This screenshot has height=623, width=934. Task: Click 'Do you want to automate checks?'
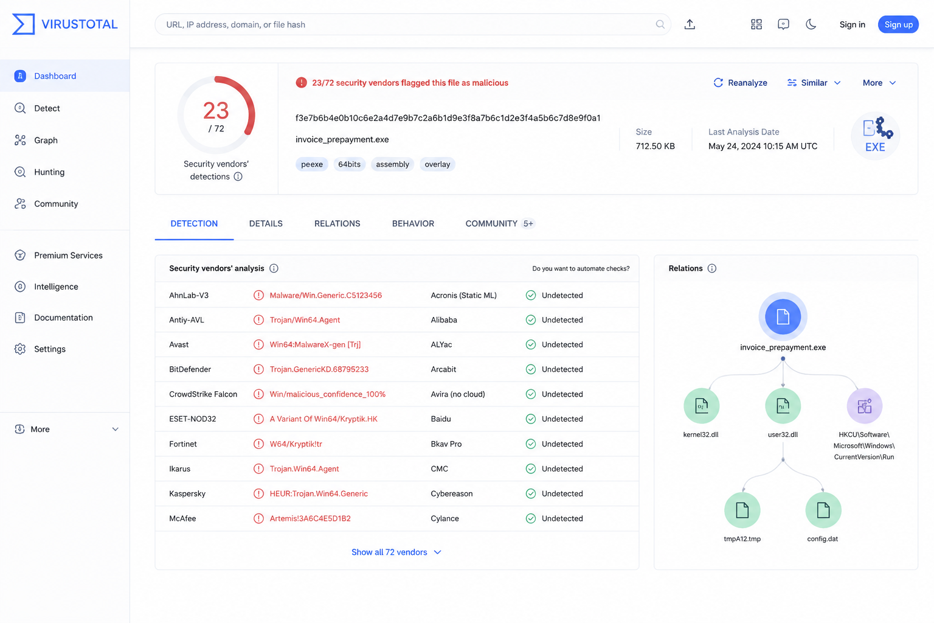click(581, 268)
